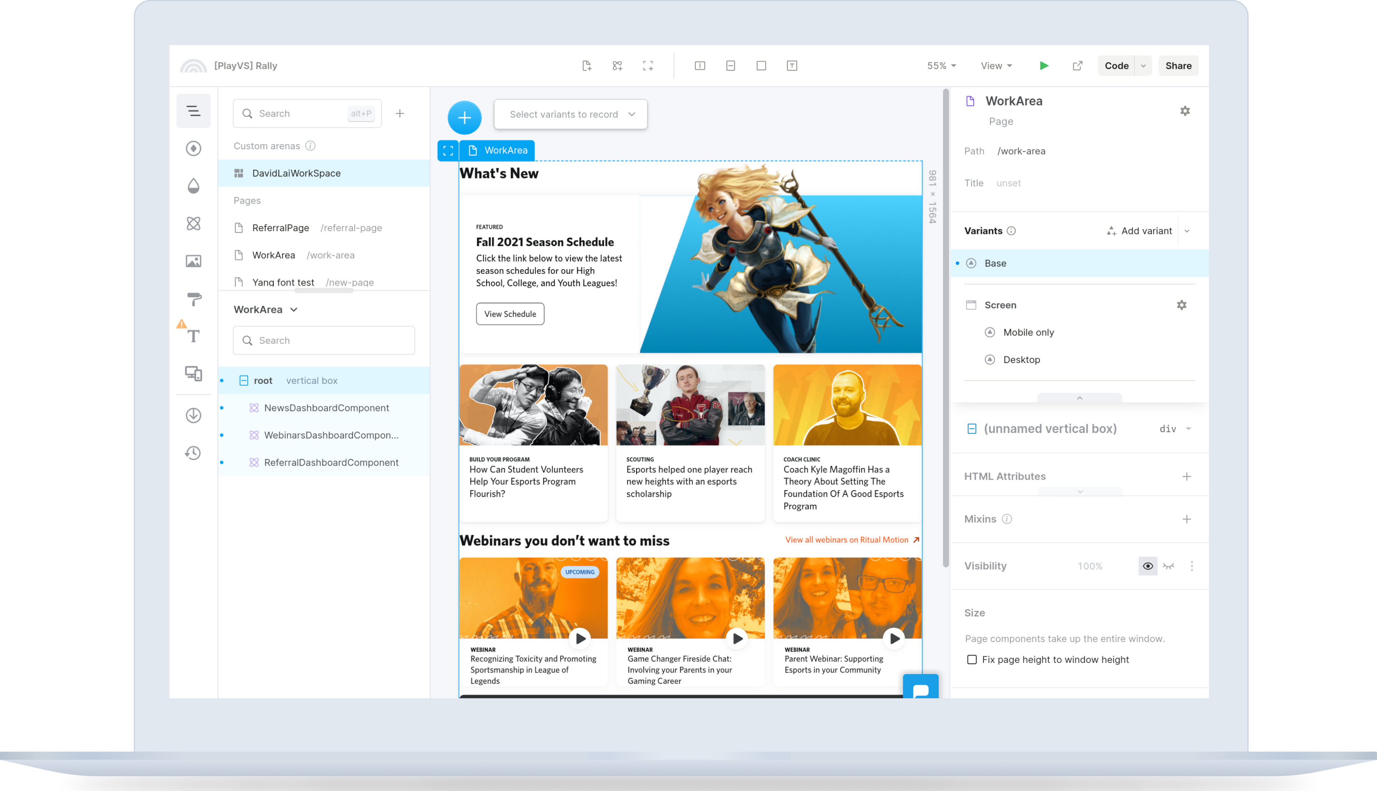This screenshot has height=791, width=1377.
Task: Insert text block from top toolbar
Action: click(792, 66)
